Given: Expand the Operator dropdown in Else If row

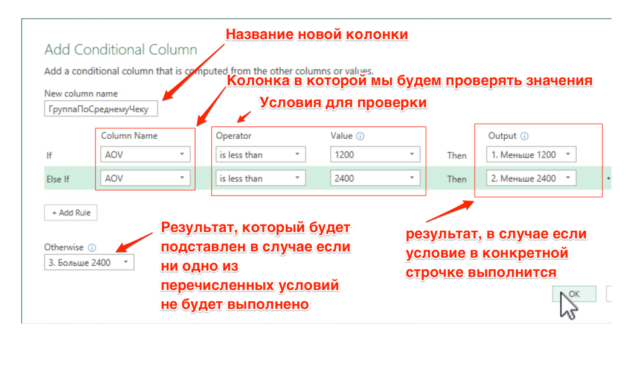Looking at the screenshot, I should click(260, 179).
